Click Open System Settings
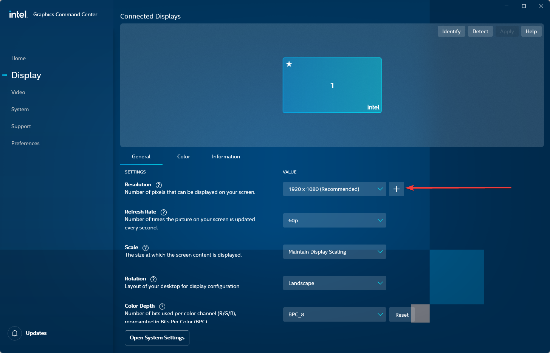550x353 pixels. tap(157, 338)
